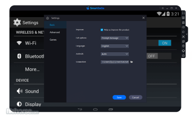Click the signal strength icon in status bar

[x=163, y=14]
